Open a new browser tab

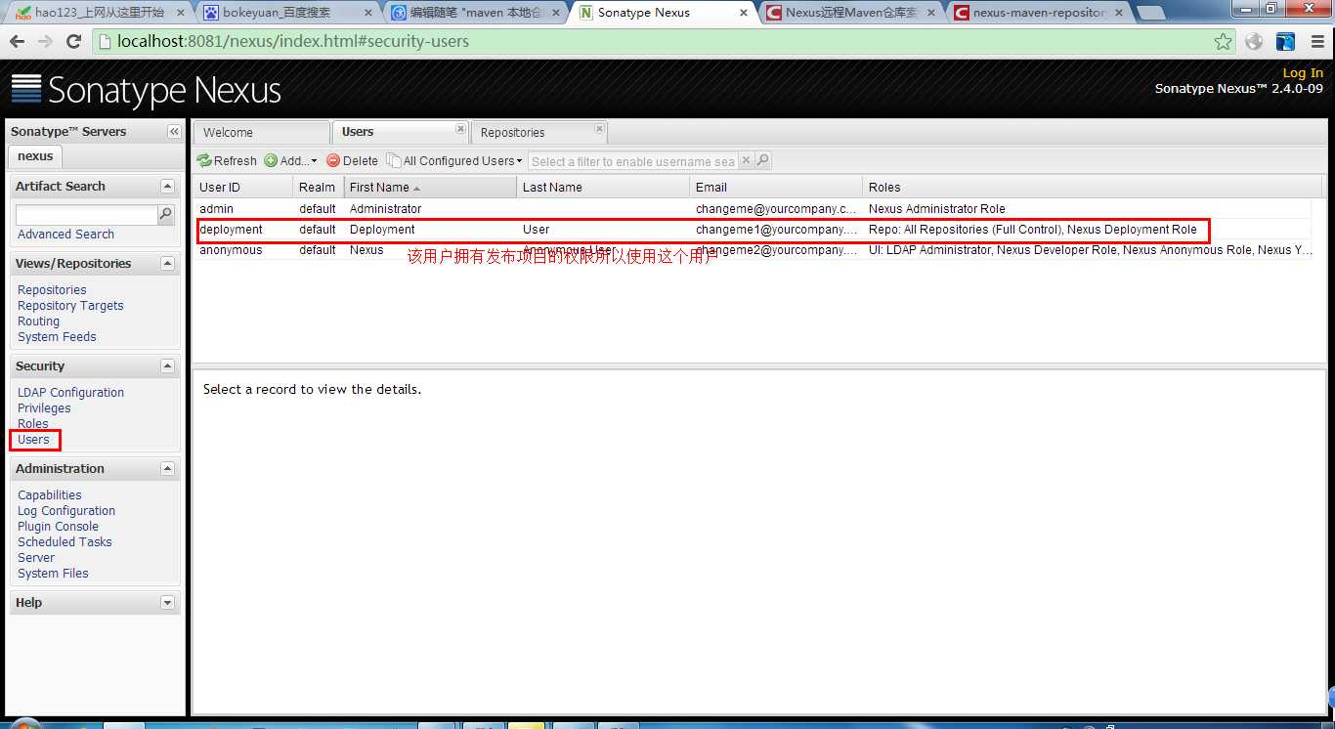(1149, 14)
